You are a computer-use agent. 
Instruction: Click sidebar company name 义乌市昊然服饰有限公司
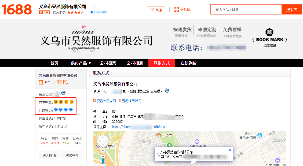coord(58,75)
